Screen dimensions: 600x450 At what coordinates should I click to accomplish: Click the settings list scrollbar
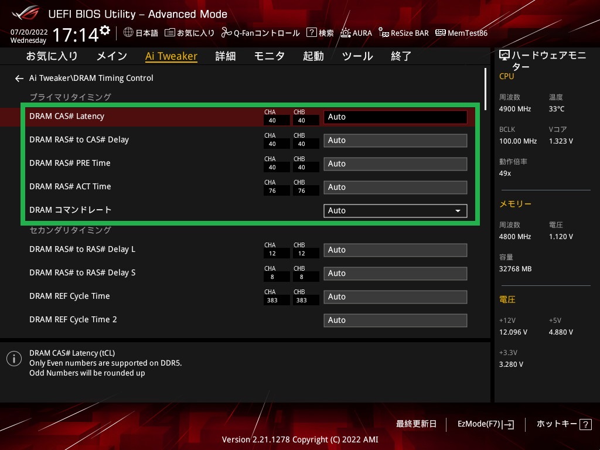click(x=485, y=89)
